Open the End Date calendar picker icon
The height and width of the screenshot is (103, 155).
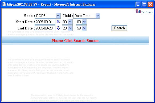[x=59, y=28]
